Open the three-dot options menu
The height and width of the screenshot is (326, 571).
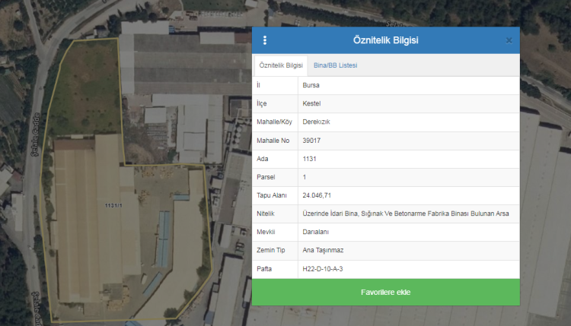[265, 40]
